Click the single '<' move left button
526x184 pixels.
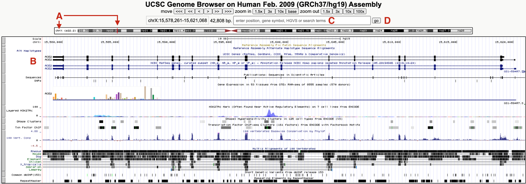[x=199, y=12]
